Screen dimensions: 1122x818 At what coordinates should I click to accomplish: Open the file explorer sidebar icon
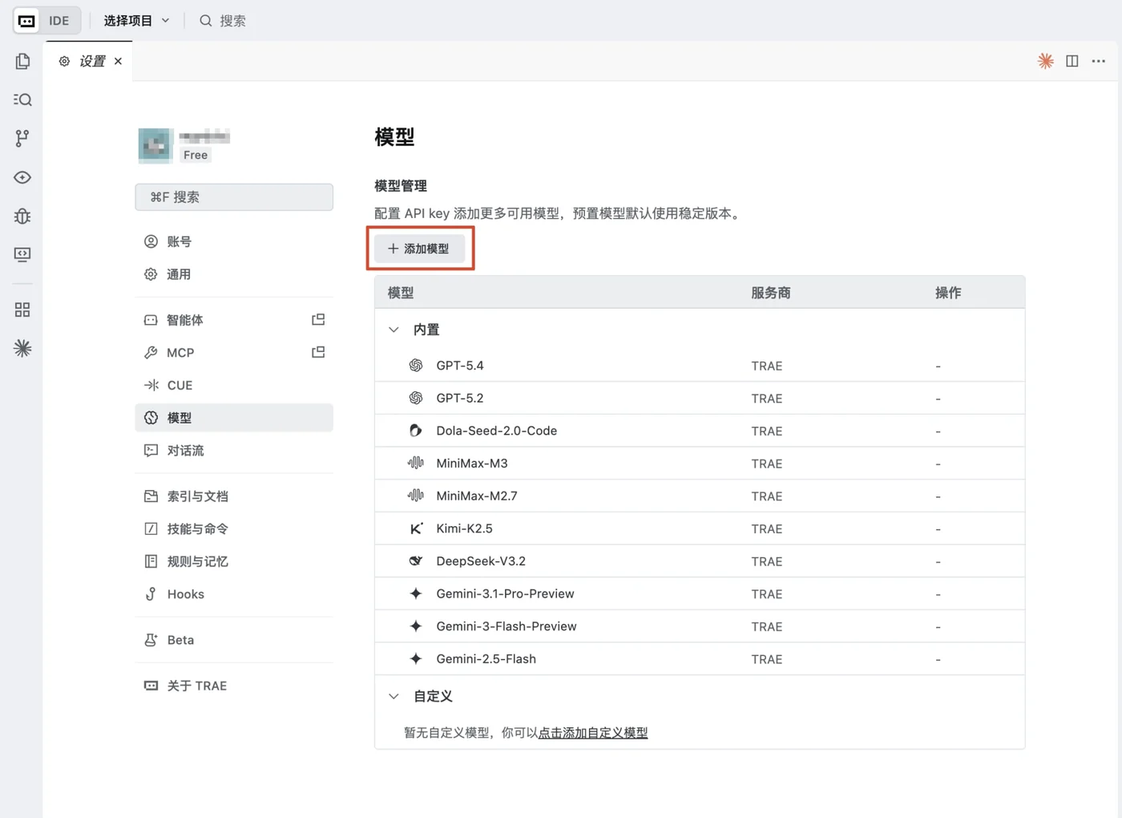pyautogui.click(x=22, y=62)
